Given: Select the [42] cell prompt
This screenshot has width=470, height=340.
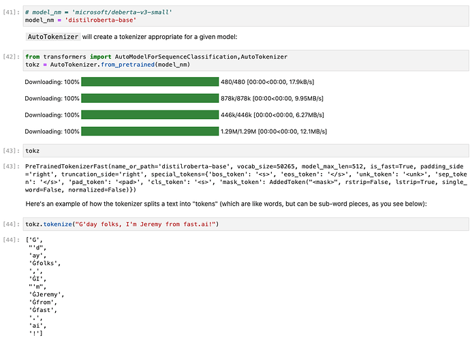Looking at the screenshot, I should coord(11,57).
